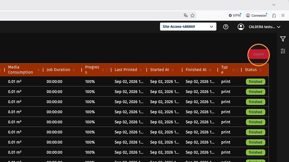Viewport: 289px width, 162px height.
Task: Toggle the Finished At descending sort arrow
Action: click(x=210, y=70)
